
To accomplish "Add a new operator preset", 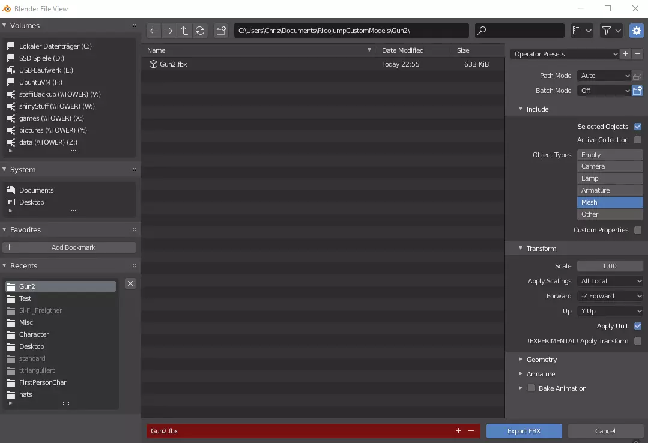I will click(x=625, y=54).
